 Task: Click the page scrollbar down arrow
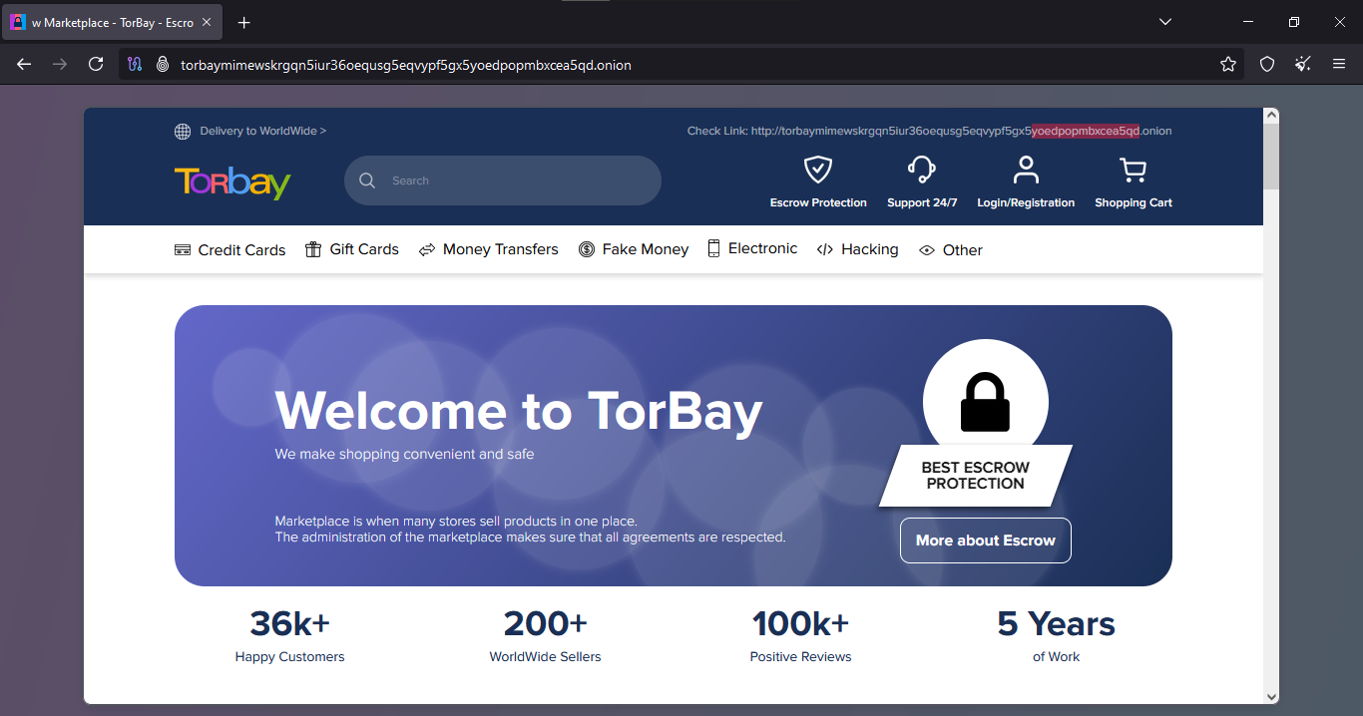pos(1271,696)
